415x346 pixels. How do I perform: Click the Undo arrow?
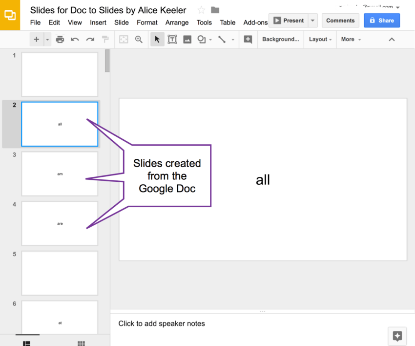75,40
